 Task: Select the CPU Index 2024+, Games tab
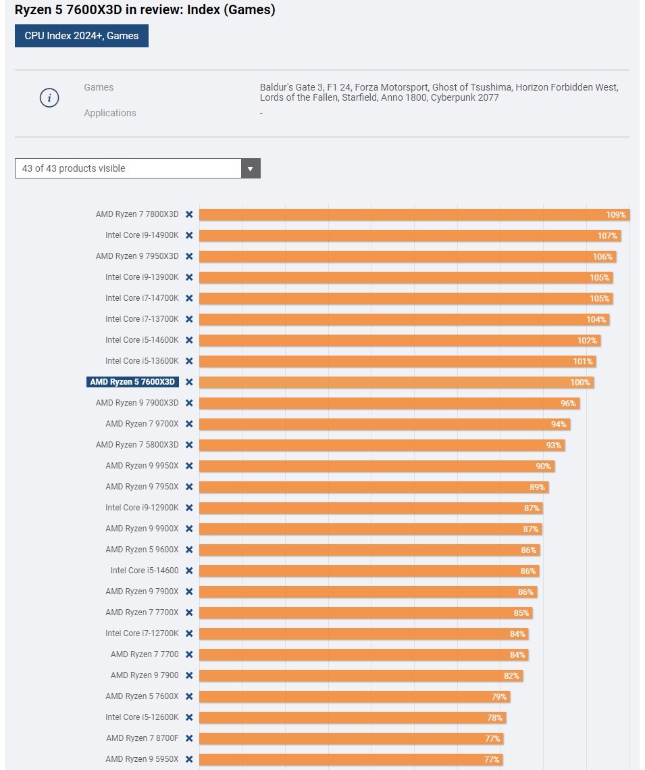tap(82, 36)
